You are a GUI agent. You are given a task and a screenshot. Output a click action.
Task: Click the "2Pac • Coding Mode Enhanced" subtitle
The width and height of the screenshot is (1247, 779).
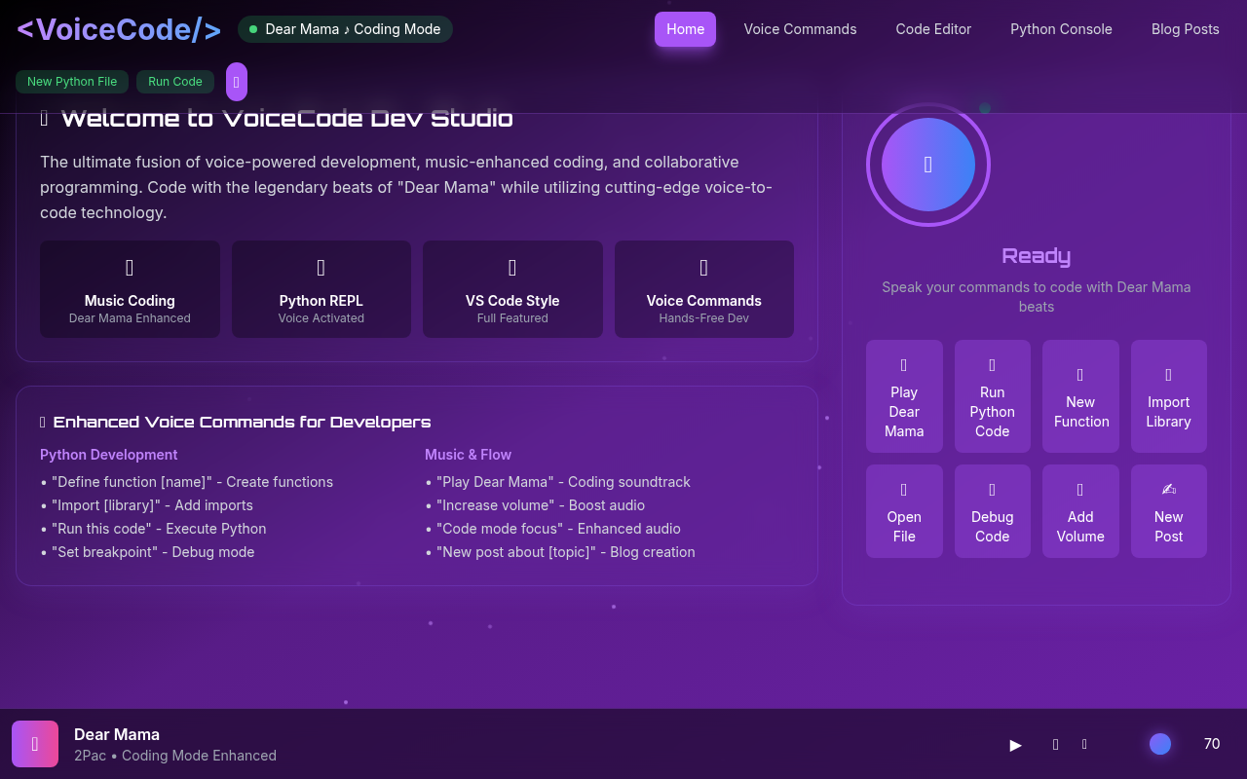(x=175, y=756)
